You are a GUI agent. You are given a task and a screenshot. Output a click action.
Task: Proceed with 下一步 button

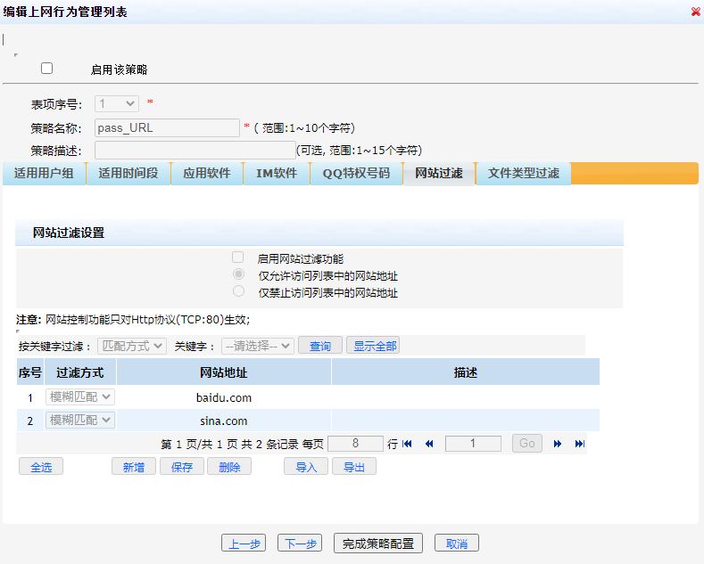300,544
